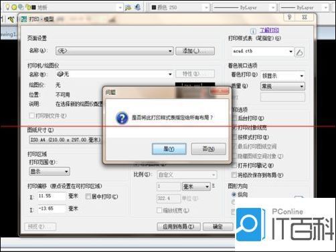The image size is (336, 252).
Task: Toggle the 居中打印 checkbox
Action: [x=88, y=197]
